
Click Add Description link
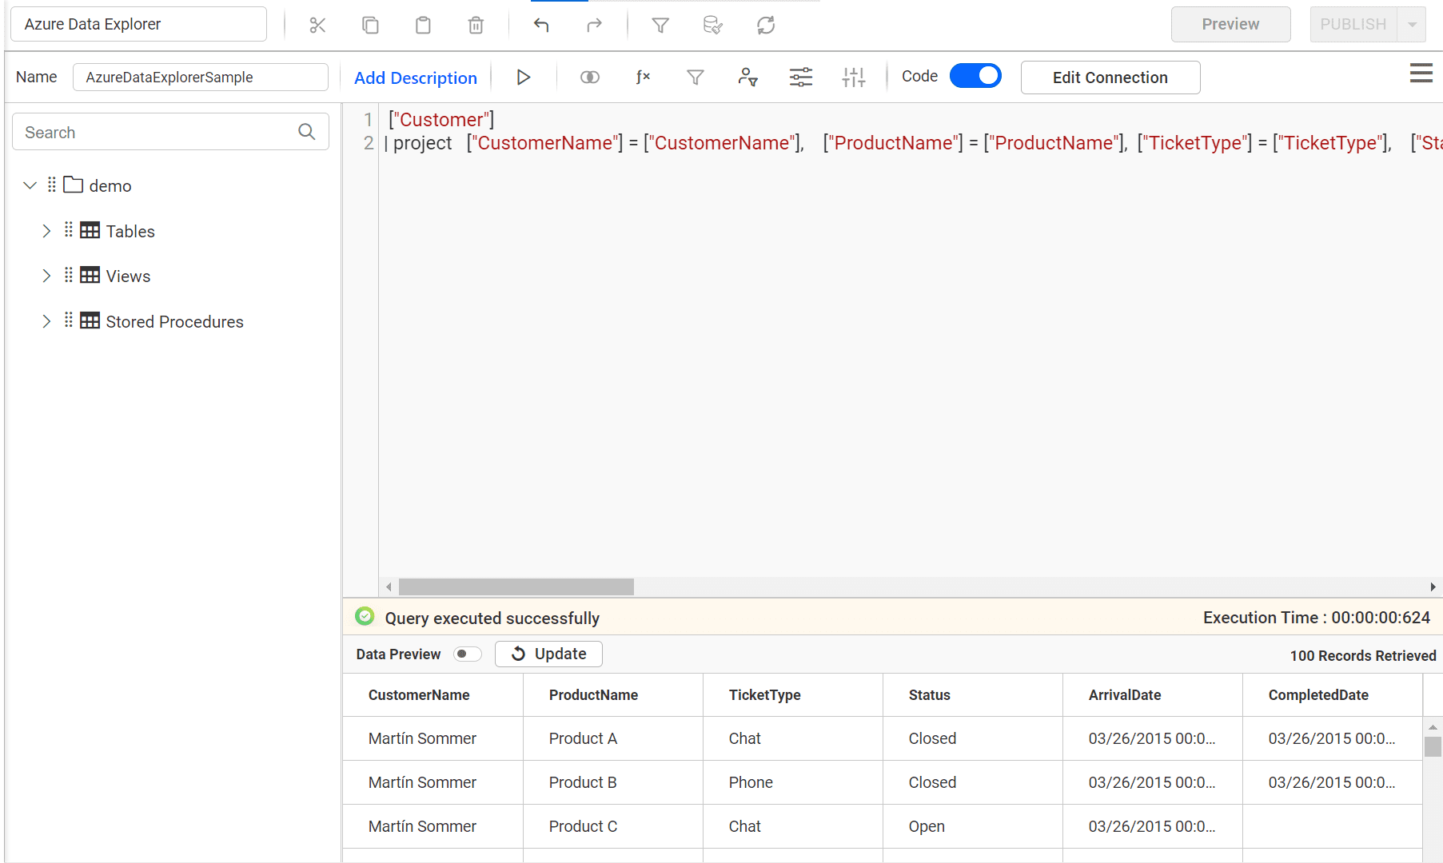[x=416, y=78]
